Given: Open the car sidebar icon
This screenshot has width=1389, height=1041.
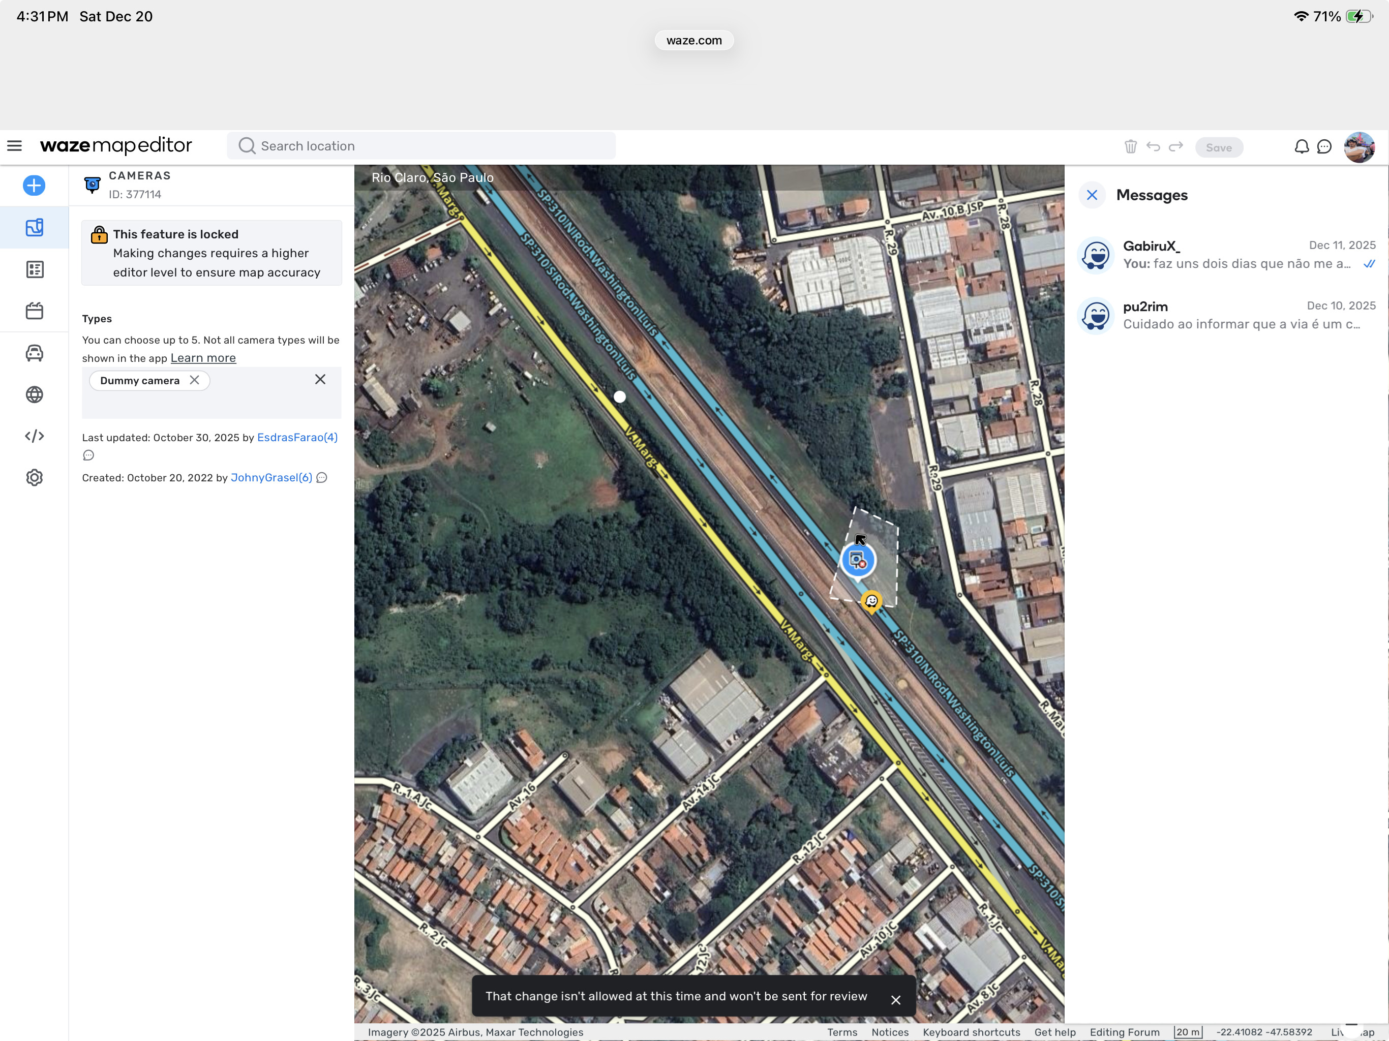Looking at the screenshot, I should pyautogui.click(x=34, y=353).
